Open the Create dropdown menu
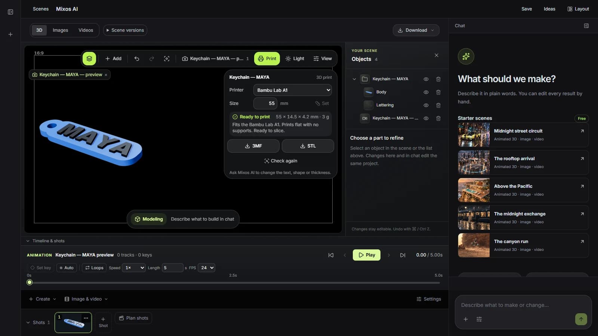The height and width of the screenshot is (336, 598). (x=43, y=299)
